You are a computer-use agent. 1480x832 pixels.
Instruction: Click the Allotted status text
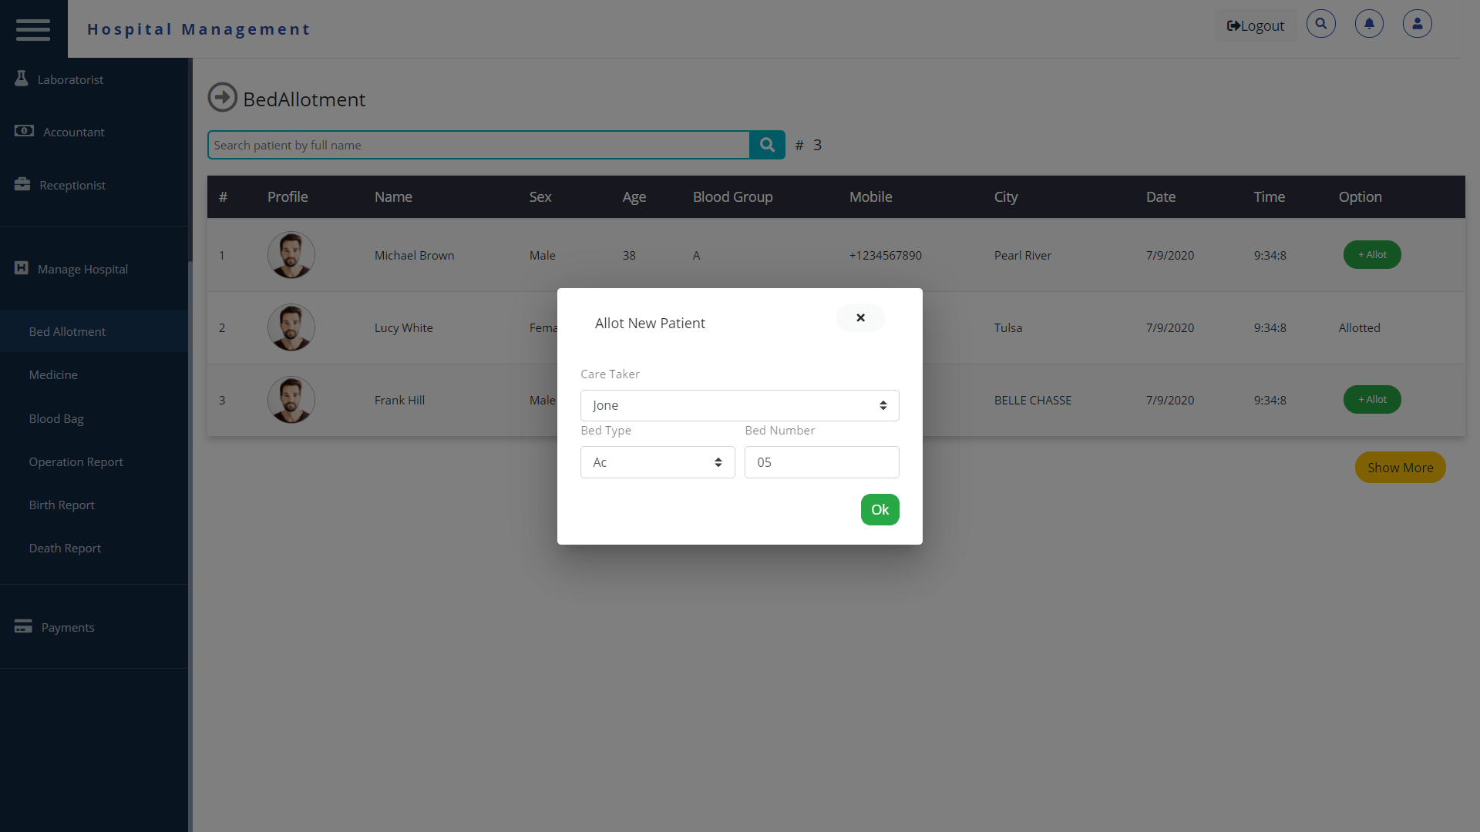click(x=1359, y=327)
